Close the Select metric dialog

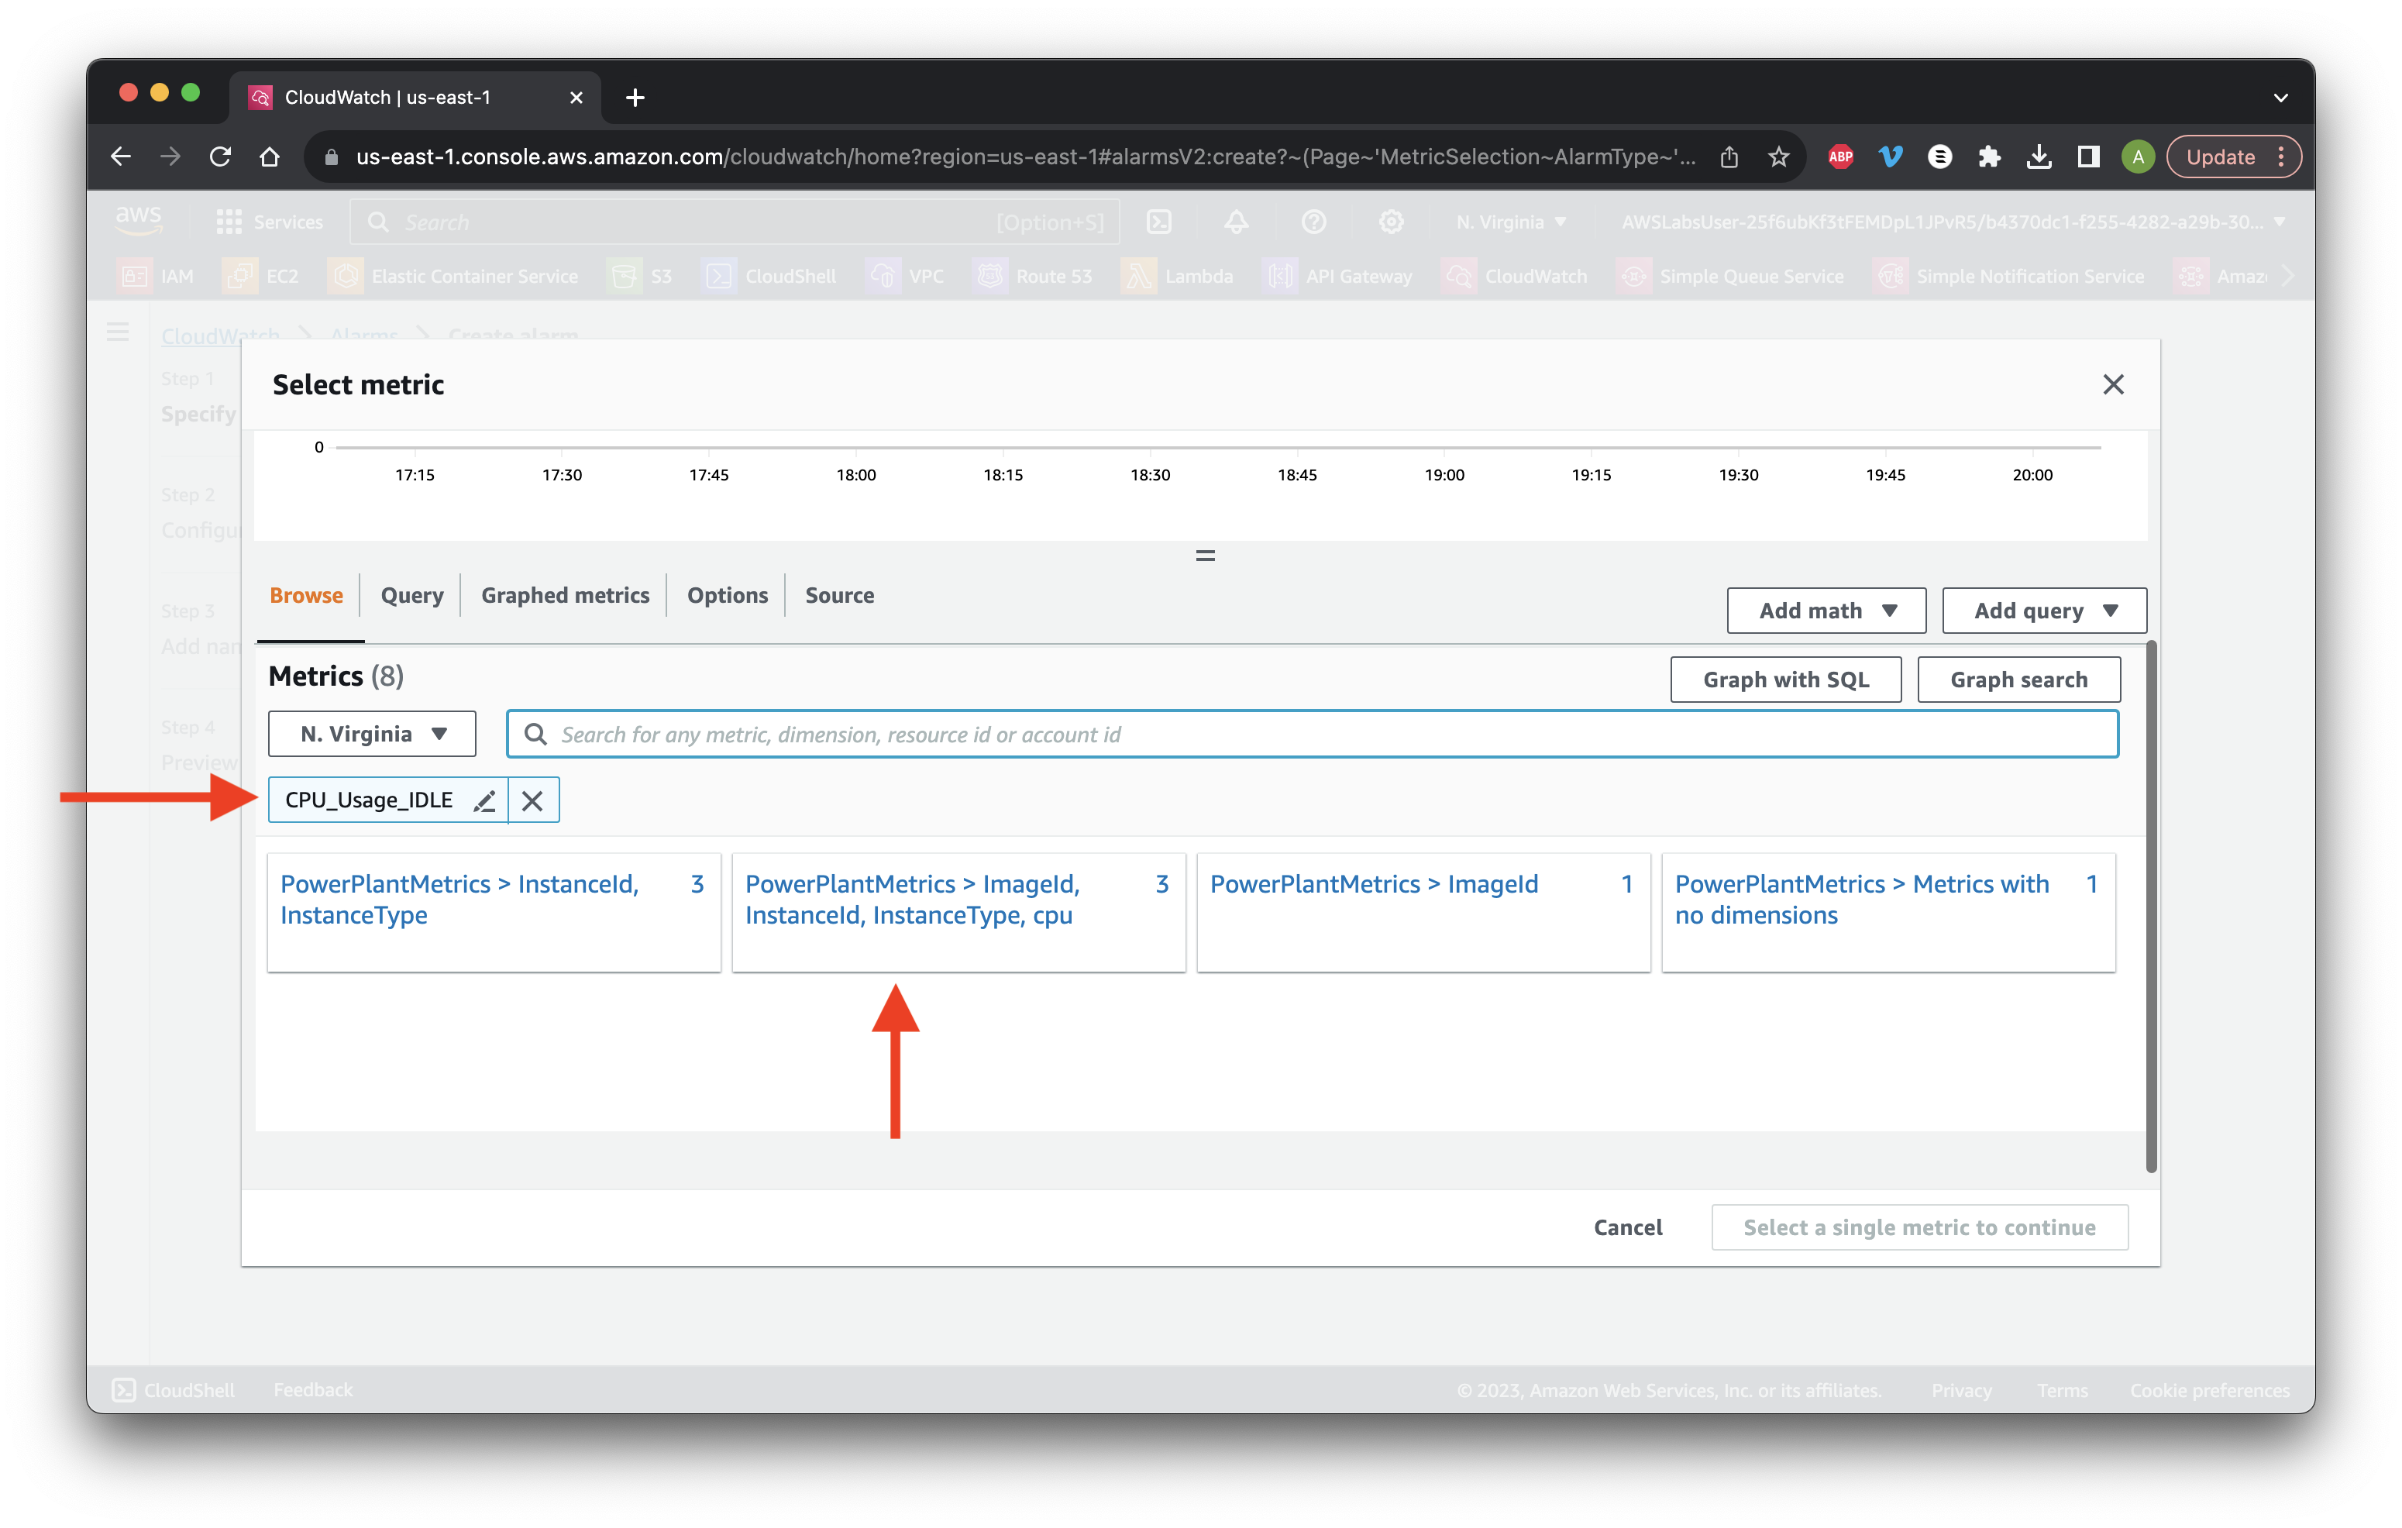click(2113, 385)
